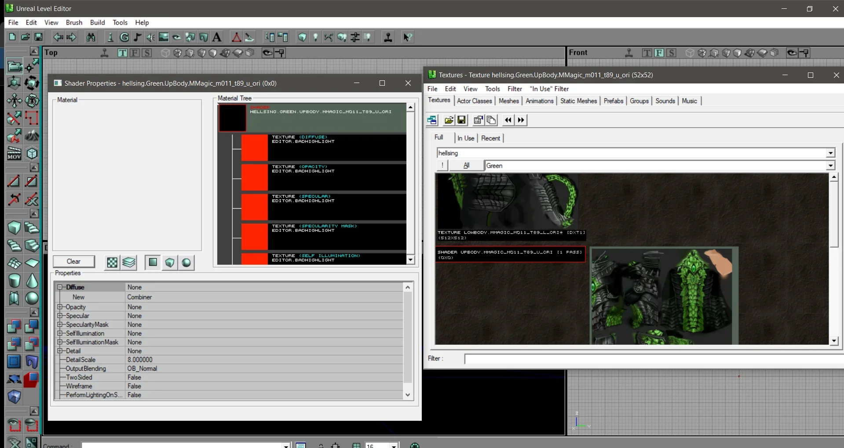Show sphere preview in Shader Properties
Screen dimensions: 844x448
point(186,263)
